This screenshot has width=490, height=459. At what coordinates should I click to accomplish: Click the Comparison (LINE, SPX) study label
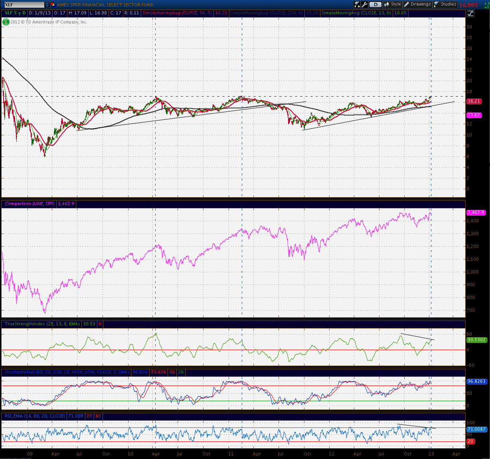click(x=30, y=204)
